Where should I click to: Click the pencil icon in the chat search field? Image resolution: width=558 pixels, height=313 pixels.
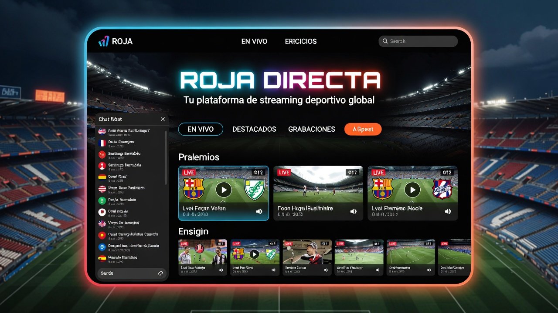point(160,273)
